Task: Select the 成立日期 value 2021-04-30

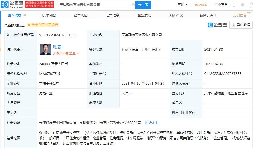Action: coord(214,49)
